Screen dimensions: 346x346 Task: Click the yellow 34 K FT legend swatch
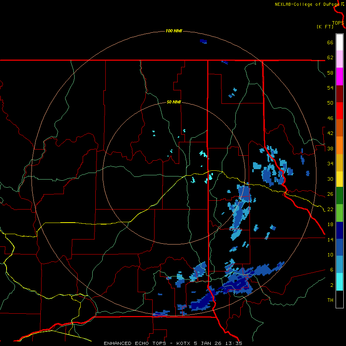339,179
